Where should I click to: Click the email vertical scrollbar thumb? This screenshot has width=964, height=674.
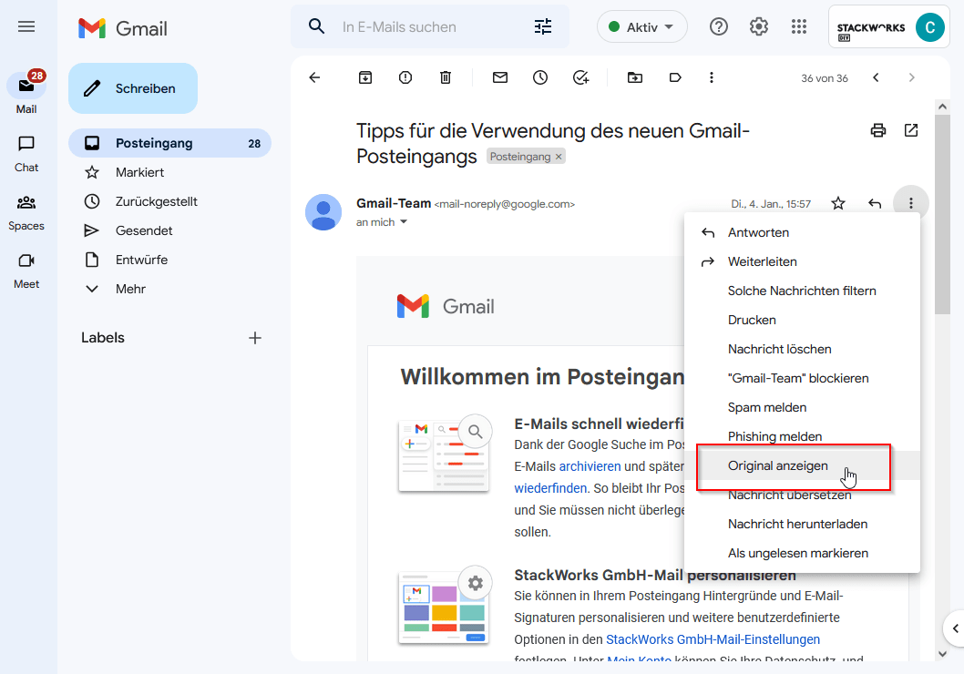click(942, 214)
